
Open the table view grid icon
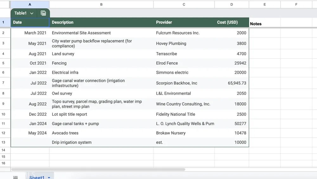(43, 13)
